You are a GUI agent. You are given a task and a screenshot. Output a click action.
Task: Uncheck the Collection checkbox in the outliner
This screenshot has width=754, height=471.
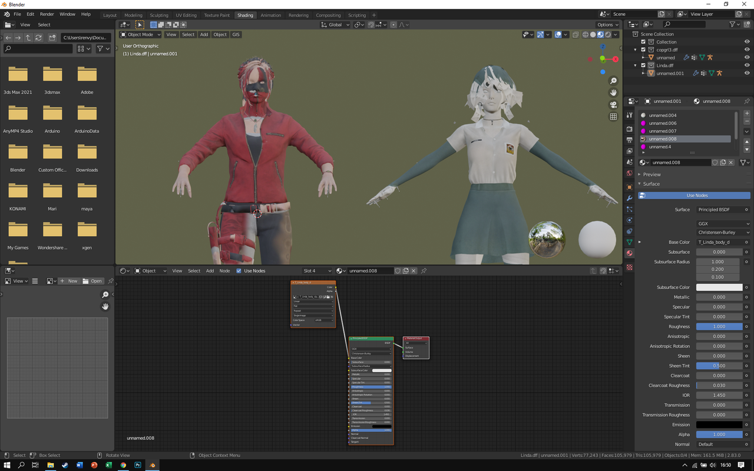pyautogui.click(x=643, y=42)
